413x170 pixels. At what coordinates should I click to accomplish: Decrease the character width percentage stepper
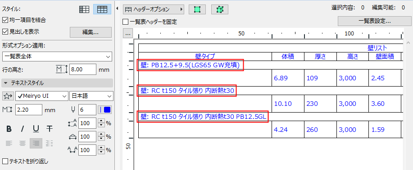tap(101, 139)
